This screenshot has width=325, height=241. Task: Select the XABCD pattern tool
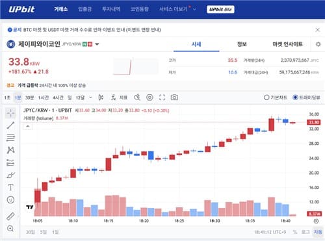pyautogui.click(x=10, y=150)
